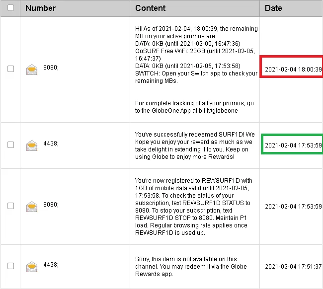
Task: Select sender 4438; in the SURF1D redeemed row
Action: coord(51,144)
